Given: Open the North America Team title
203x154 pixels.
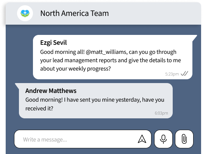Looking at the screenshot, I should pyautogui.click(x=75, y=13).
